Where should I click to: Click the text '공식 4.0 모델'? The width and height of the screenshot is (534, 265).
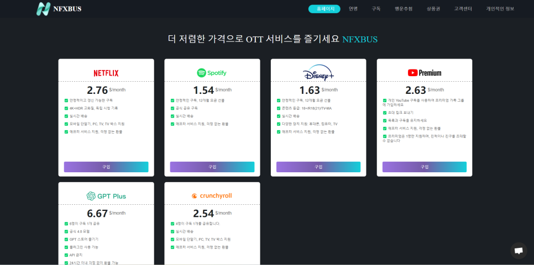click(x=80, y=231)
